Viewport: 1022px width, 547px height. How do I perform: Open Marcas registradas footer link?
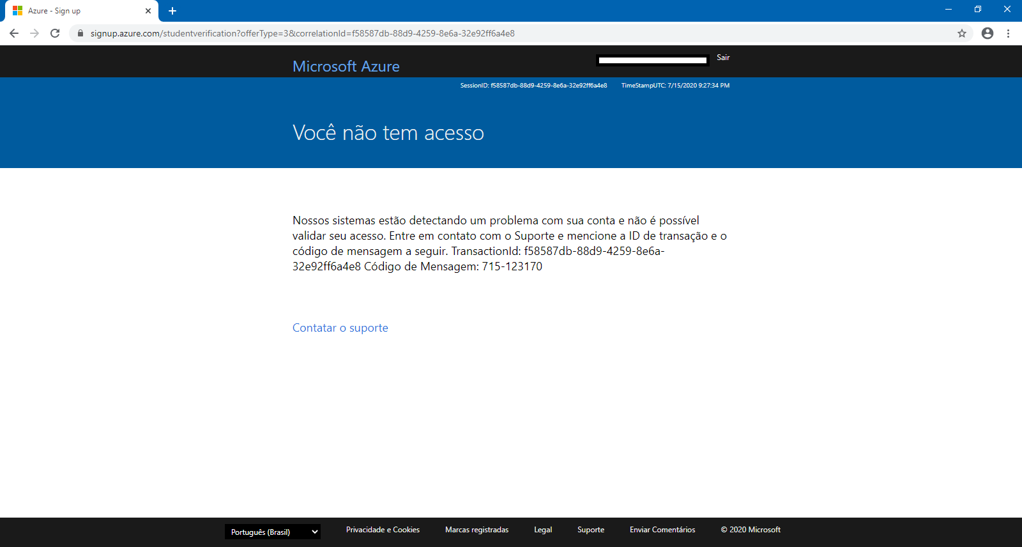(477, 530)
